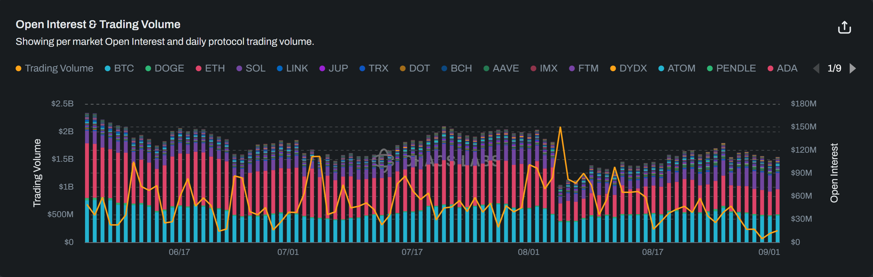The width and height of the screenshot is (873, 277).
Task: Click the chart subtitle description text
Action: tap(165, 41)
